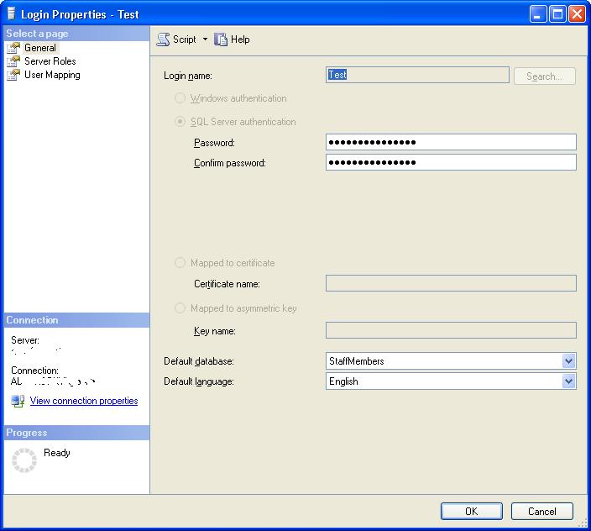591x531 pixels.
Task: Expand the Script dropdown arrow
Action: (205, 39)
